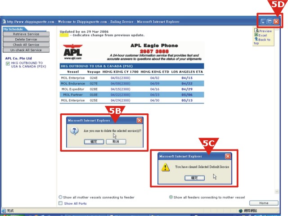The height and width of the screenshot is (216, 288).
Task: Click the scroll down arrow of content pane
Action: (x=277, y=192)
